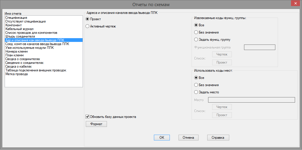Open the Формат button

pyautogui.click(x=96, y=124)
